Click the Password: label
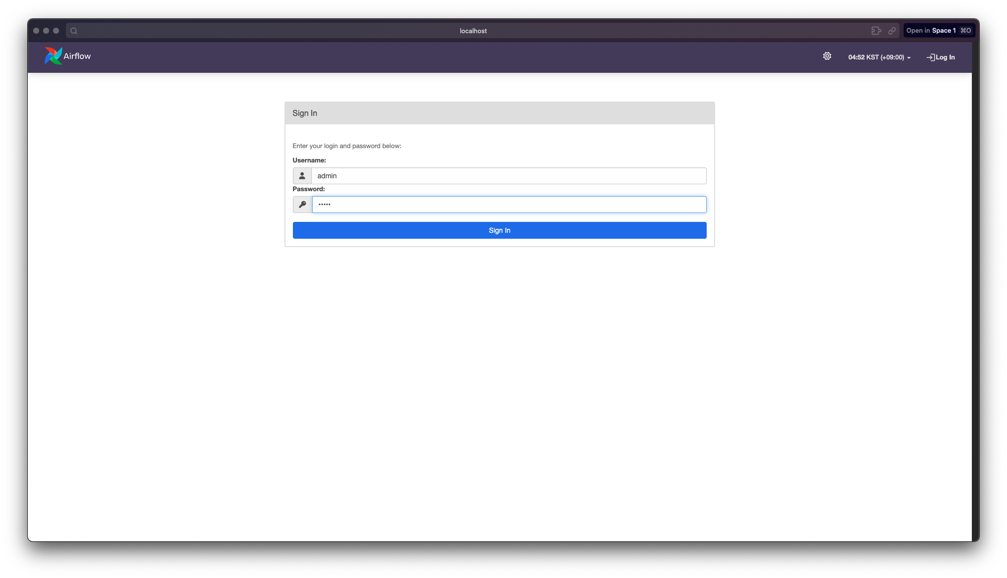1007x578 pixels. pos(309,189)
